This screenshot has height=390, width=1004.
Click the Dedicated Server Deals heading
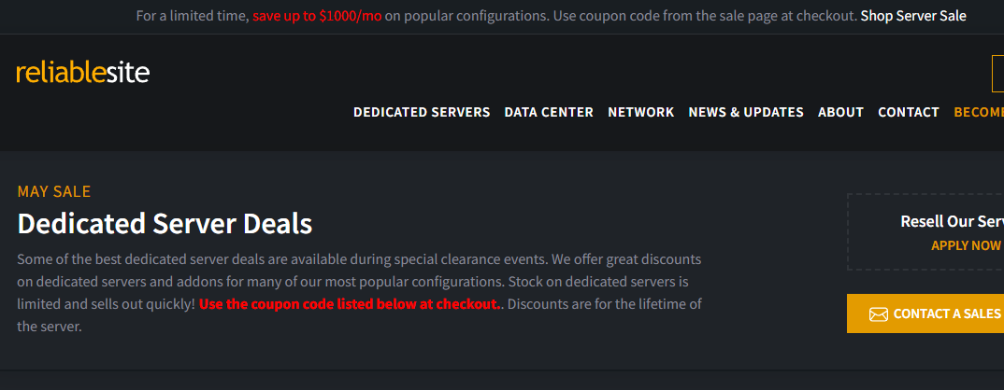[x=165, y=224]
